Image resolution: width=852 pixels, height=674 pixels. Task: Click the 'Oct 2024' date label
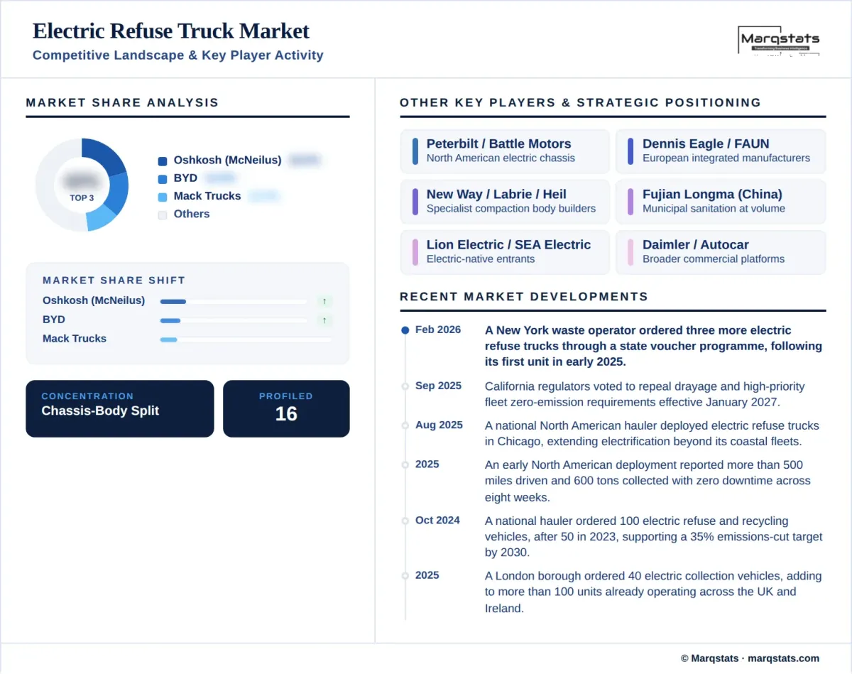[437, 520]
